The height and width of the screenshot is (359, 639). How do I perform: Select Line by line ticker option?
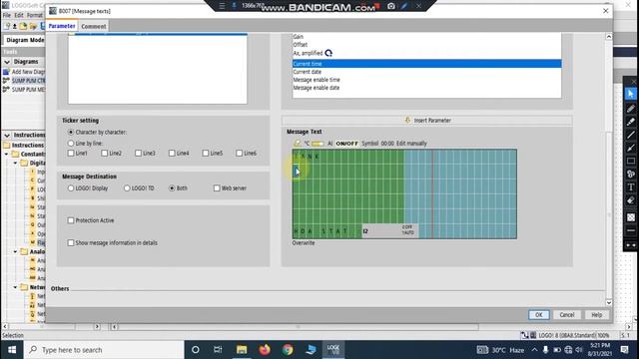71,144
